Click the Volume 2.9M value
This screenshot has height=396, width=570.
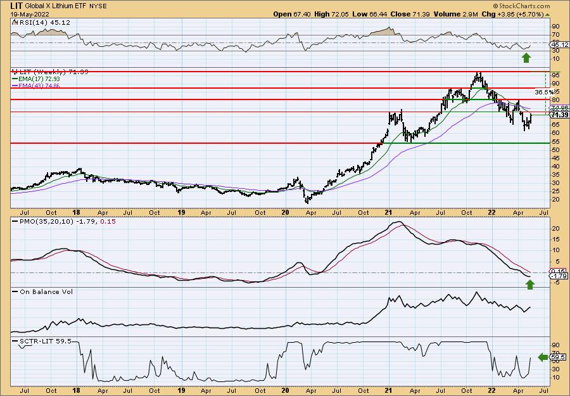click(x=455, y=14)
